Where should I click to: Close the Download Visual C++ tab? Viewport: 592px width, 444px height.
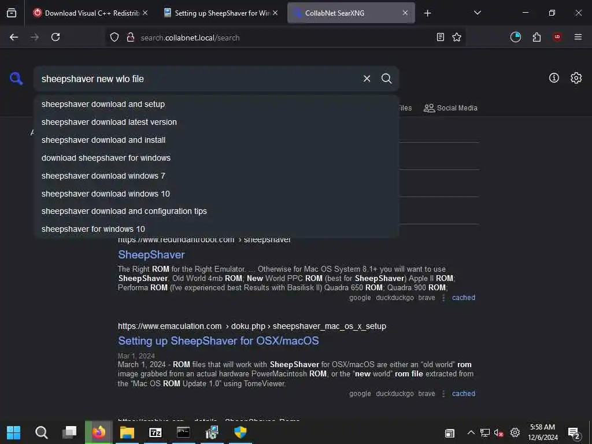pos(145,13)
